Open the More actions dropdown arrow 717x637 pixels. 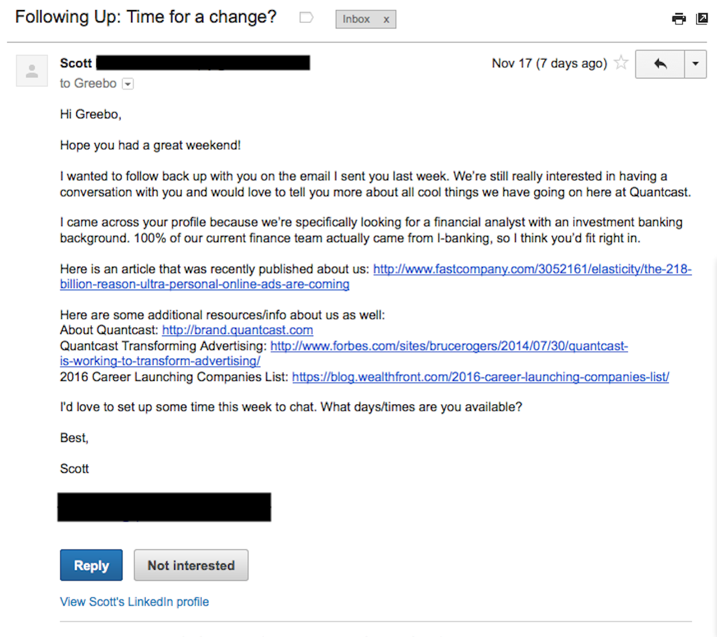[695, 64]
